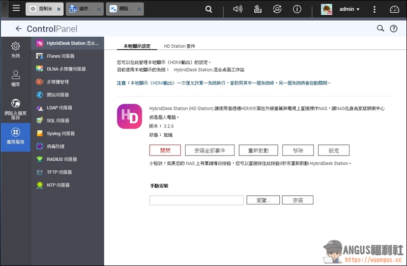This screenshot has height=266, width=407.
Task: Click the manual install file path field
Action: (196, 201)
